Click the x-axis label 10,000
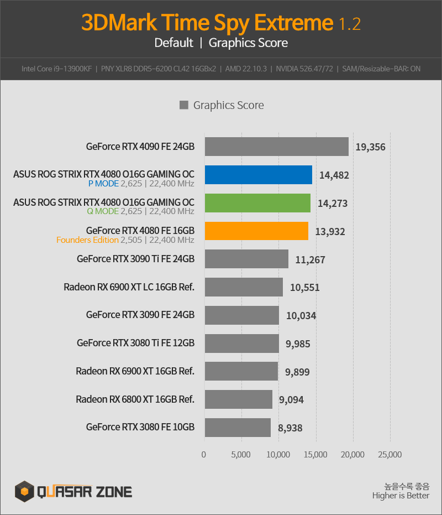 (x=278, y=455)
